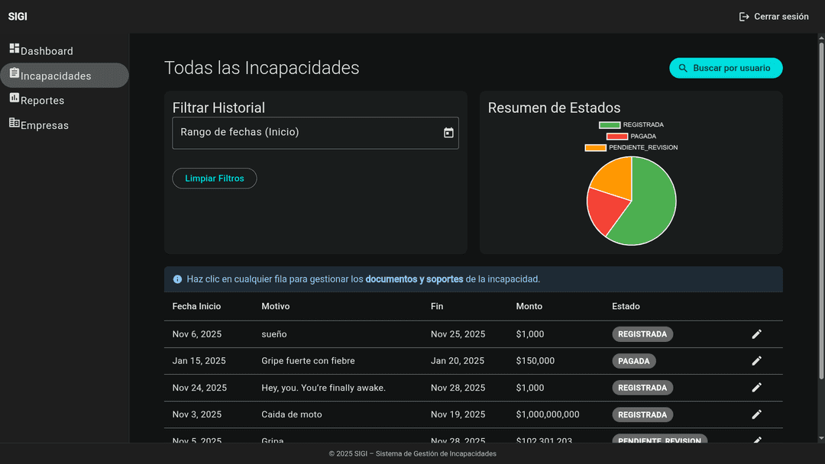Edit the Caida de moto record
Image resolution: width=825 pixels, height=464 pixels.
pyautogui.click(x=756, y=414)
